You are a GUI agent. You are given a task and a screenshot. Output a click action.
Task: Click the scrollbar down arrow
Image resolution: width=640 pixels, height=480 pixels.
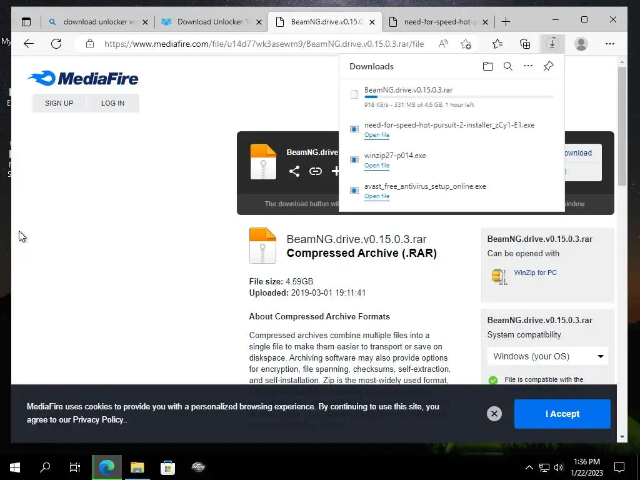pos(622,437)
